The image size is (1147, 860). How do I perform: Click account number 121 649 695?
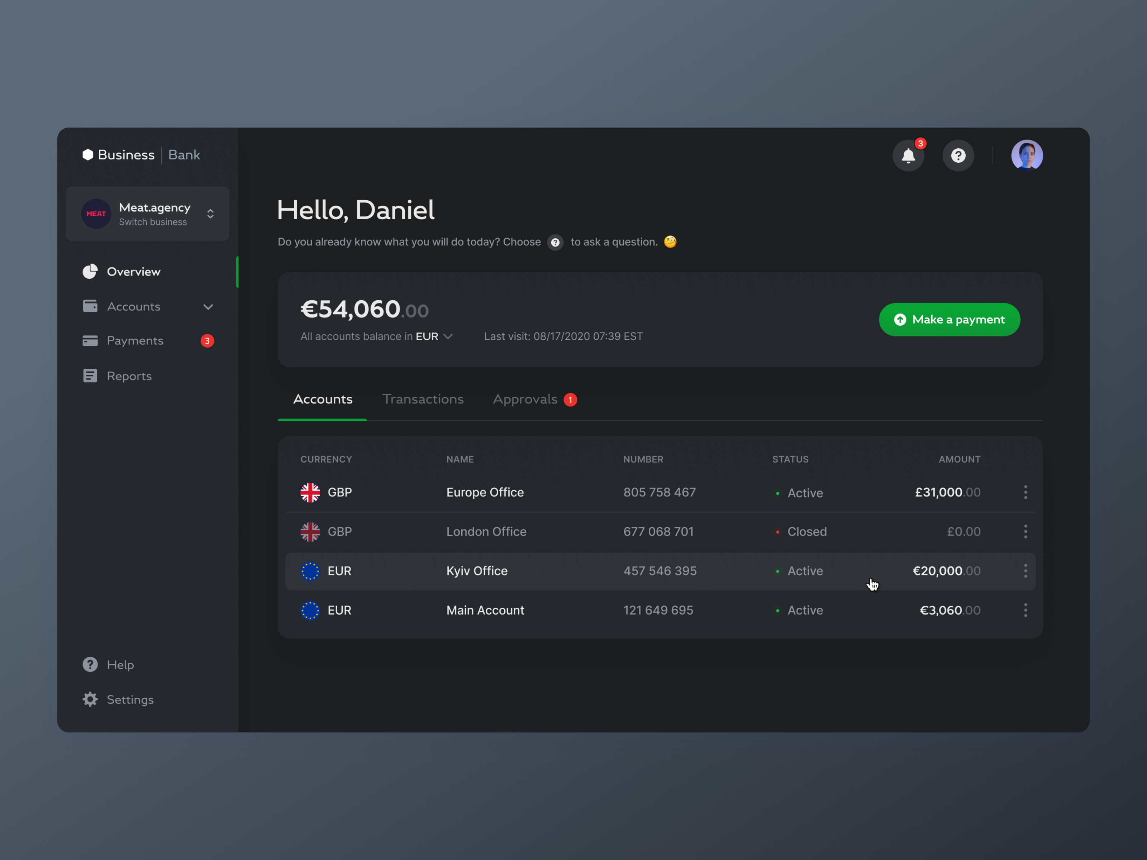coord(658,611)
